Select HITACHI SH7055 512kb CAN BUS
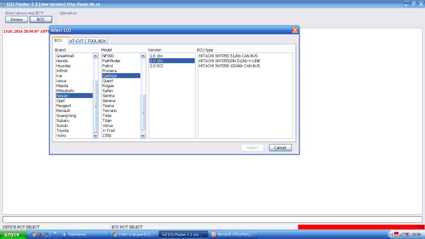425x239 pixels. coord(245,56)
